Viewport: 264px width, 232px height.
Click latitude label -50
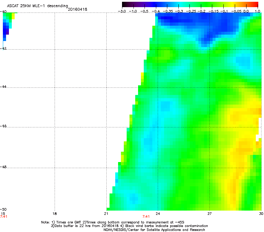3,210
